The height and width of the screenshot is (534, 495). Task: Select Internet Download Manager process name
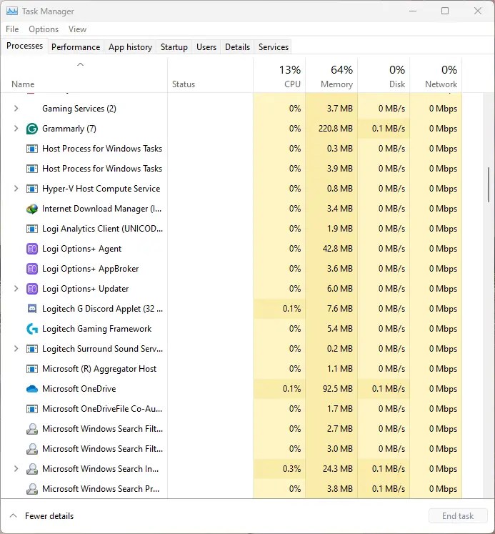101,209
